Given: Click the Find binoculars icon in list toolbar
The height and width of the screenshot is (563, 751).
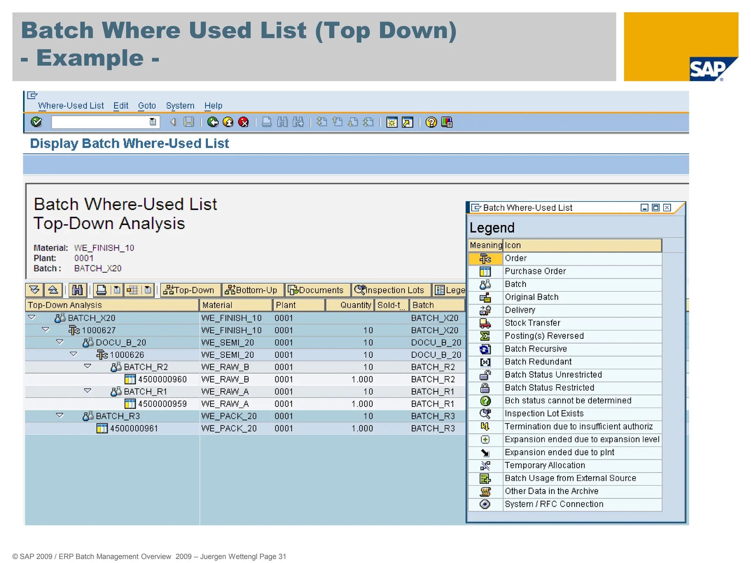Looking at the screenshot, I should (77, 290).
